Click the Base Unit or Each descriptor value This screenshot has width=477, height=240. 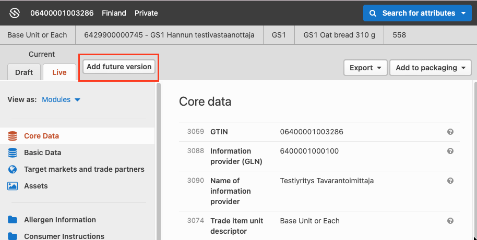[309, 221]
